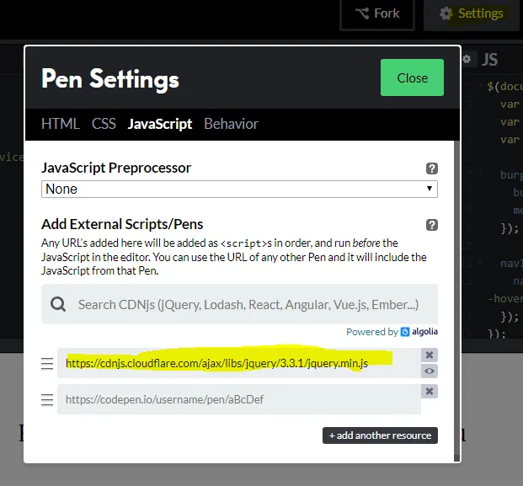Click the codepen.io URL placeholder field

click(x=238, y=399)
